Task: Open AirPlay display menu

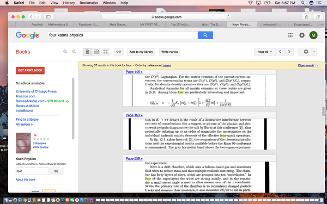Action: tap(258, 3)
